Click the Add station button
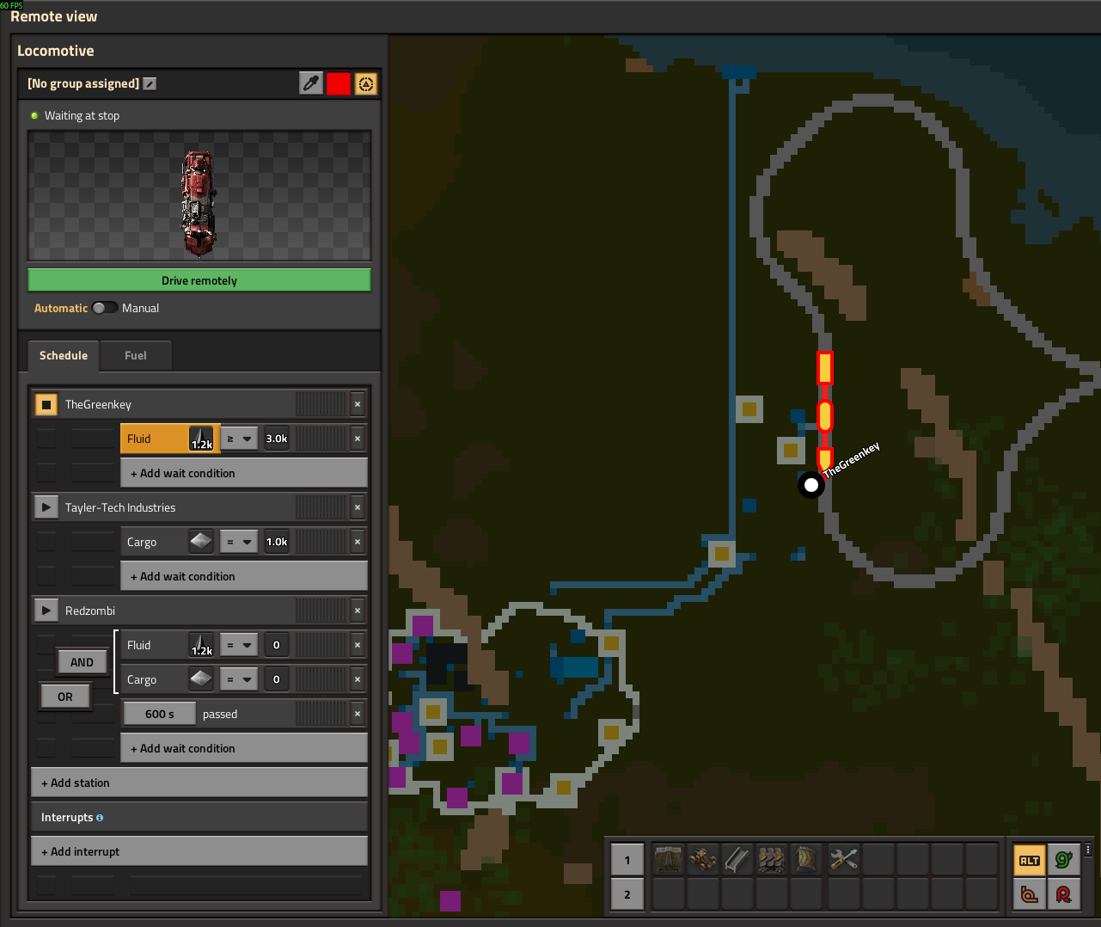Image resolution: width=1101 pixels, height=927 pixels. (199, 783)
